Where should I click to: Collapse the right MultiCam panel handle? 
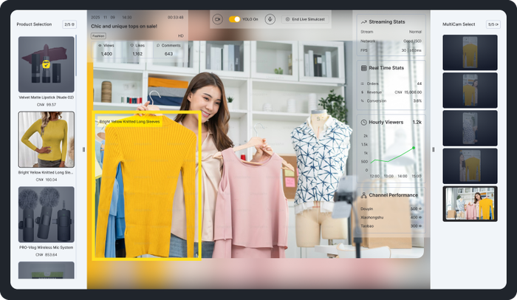click(433, 149)
